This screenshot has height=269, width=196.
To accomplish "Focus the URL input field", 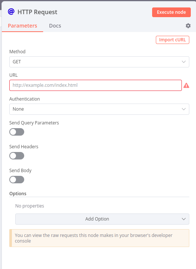I will click(x=96, y=85).
